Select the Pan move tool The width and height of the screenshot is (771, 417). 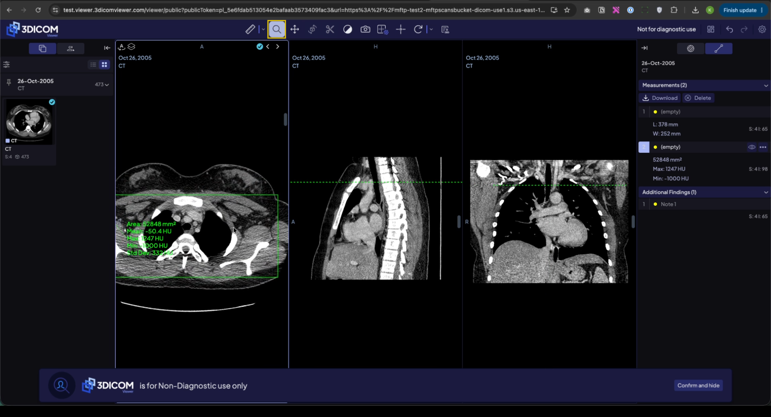(295, 29)
